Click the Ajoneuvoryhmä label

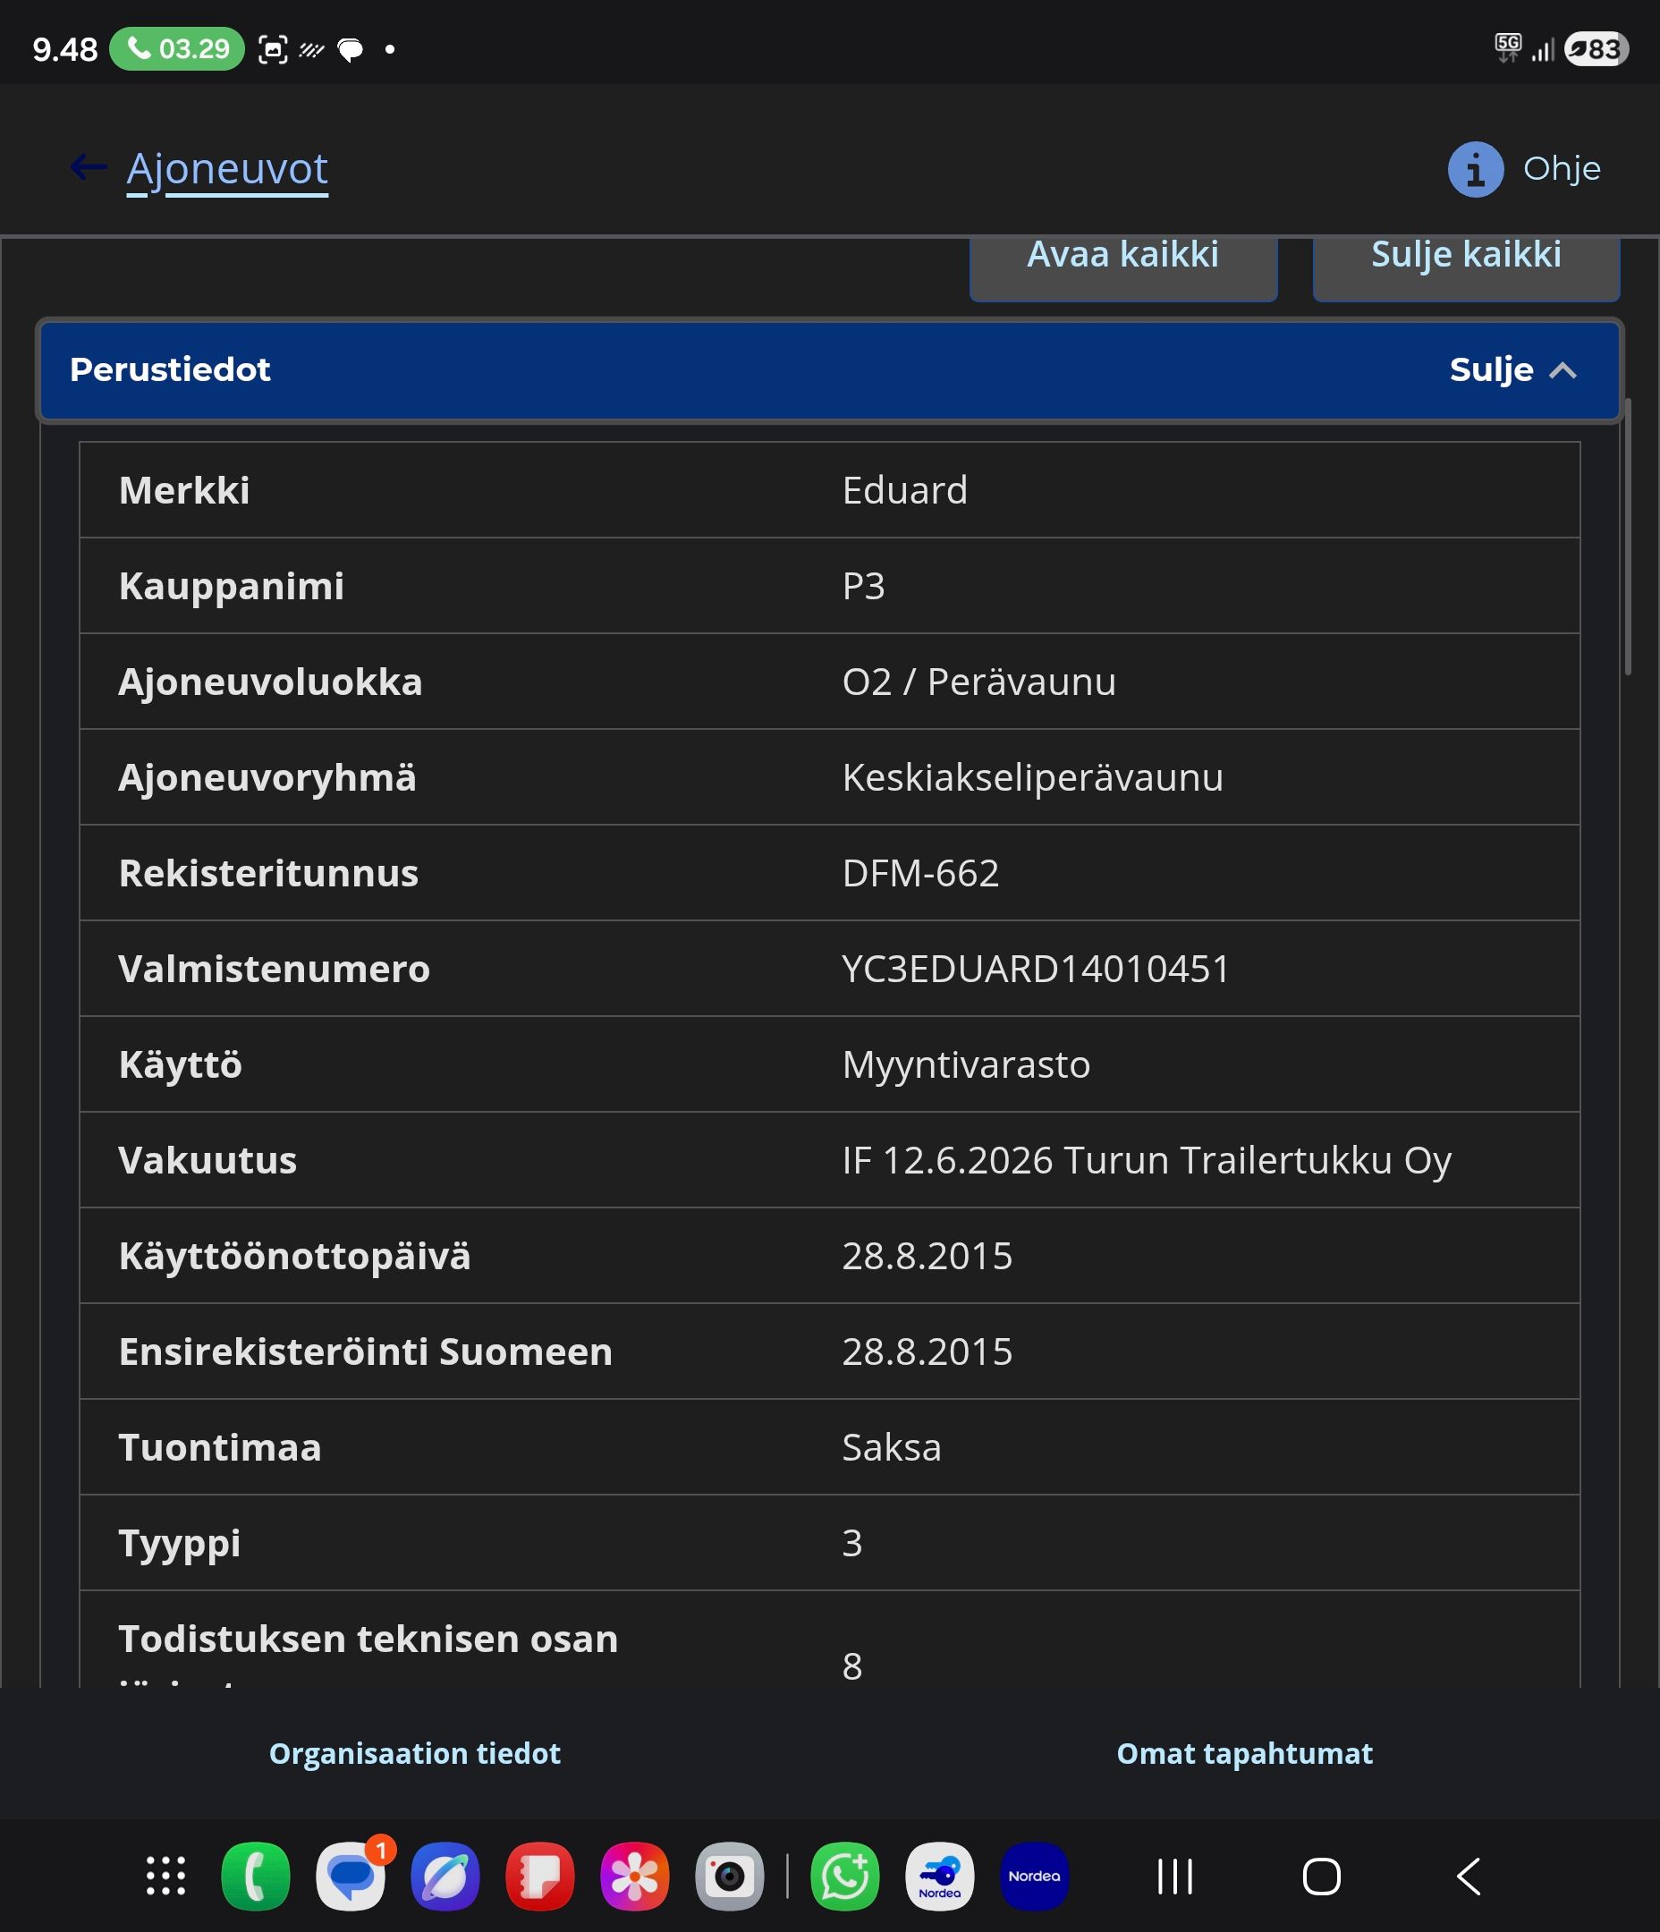point(267,778)
